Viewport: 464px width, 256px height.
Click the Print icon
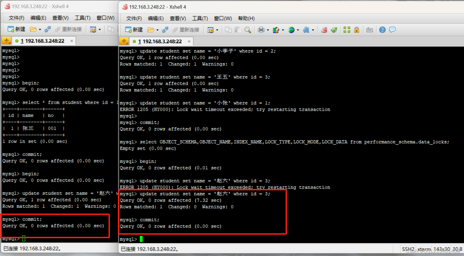click(261, 30)
